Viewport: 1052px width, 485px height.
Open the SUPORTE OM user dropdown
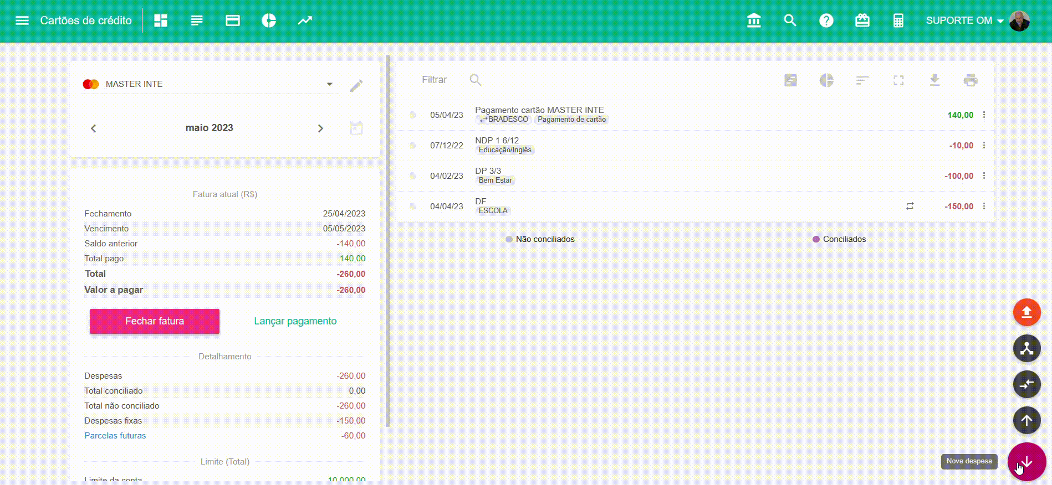964,20
